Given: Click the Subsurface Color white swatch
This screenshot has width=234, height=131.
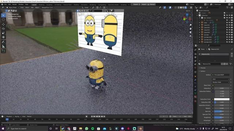Looking at the screenshot, I should click(222, 99).
